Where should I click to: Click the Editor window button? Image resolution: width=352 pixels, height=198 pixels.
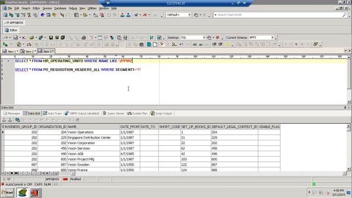pyautogui.click(x=11, y=30)
